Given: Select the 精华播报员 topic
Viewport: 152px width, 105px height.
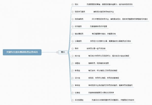Looking at the screenshot, I should (x=80, y=34).
